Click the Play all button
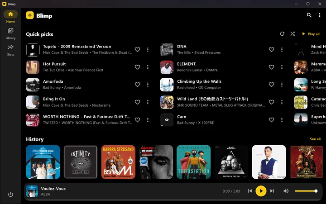326x204 pixels. pyautogui.click(x=311, y=34)
